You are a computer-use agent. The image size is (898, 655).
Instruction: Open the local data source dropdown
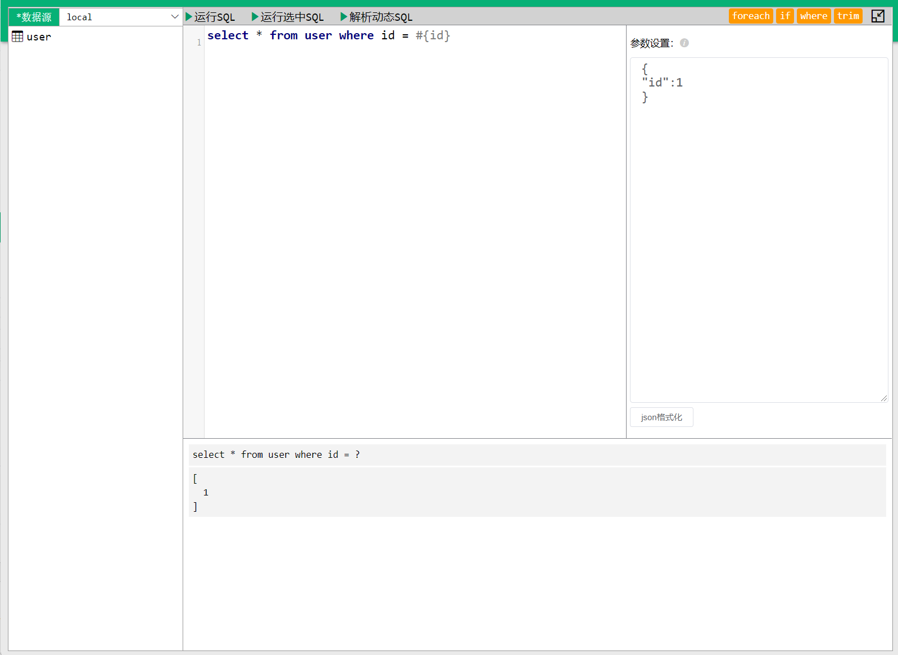coord(120,17)
